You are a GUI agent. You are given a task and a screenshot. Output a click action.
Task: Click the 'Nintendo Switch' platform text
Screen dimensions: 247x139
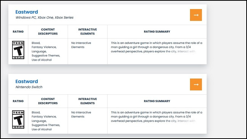[x=29, y=87]
